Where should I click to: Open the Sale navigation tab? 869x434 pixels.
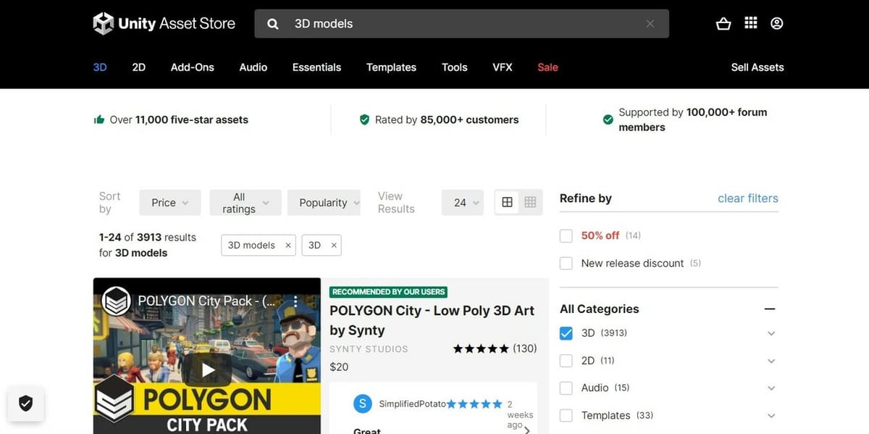547,67
